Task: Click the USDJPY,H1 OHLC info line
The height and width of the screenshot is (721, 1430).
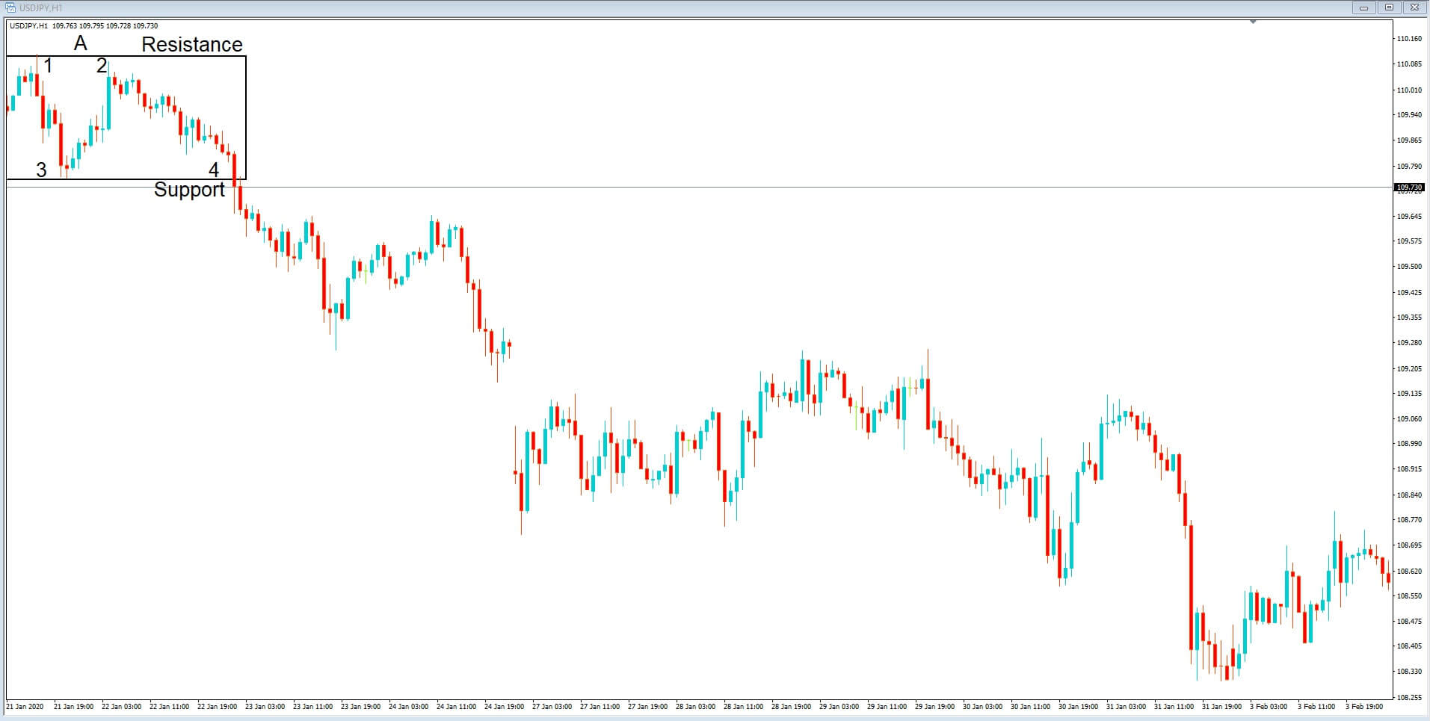Action: pyautogui.click(x=84, y=26)
